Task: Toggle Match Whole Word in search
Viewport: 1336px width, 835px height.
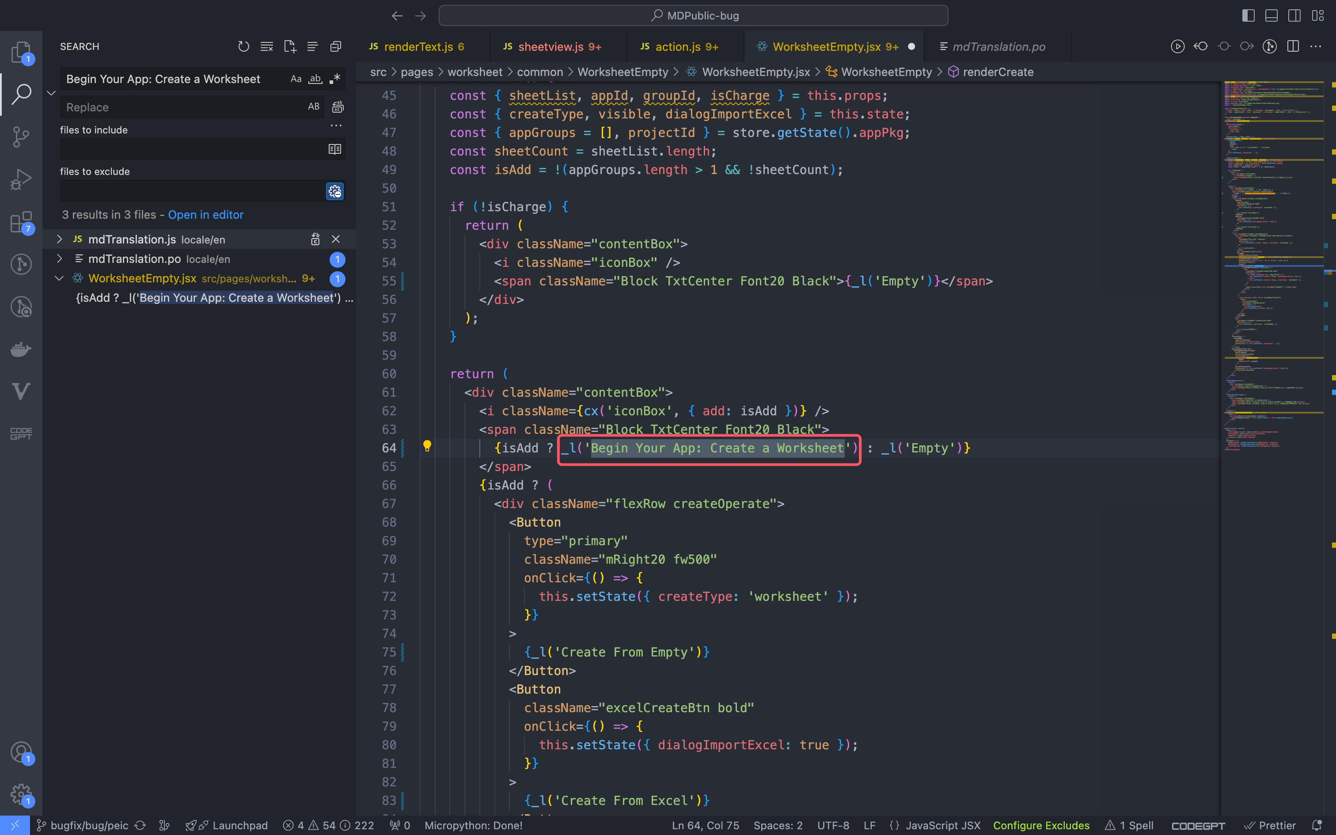Action: 315,79
